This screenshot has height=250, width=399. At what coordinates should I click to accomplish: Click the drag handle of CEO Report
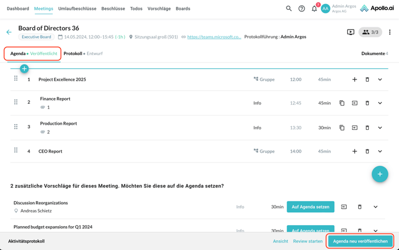point(16,150)
